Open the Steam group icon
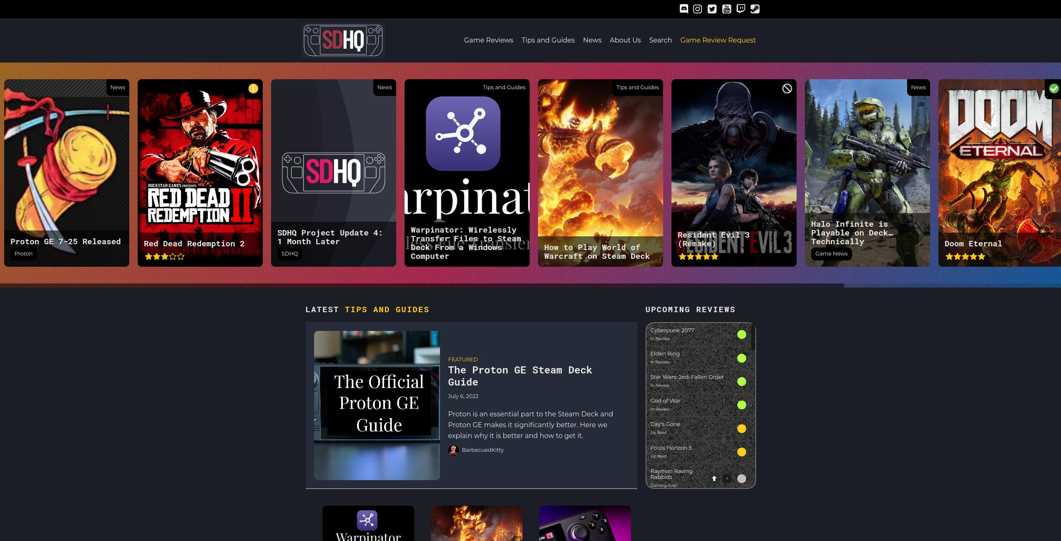The height and width of the screenshot is (541, 1061). pos(755,9)
